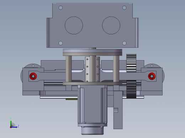185x138 pixels.
Task: Select the lower dark spur gear
Action: [x=131, y=90]
